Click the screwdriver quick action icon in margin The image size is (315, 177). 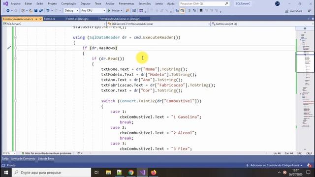tap(9, 48)
